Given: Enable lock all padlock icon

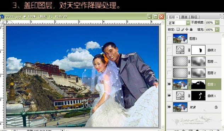Looking at the screenshot, I should coord(191,29).
